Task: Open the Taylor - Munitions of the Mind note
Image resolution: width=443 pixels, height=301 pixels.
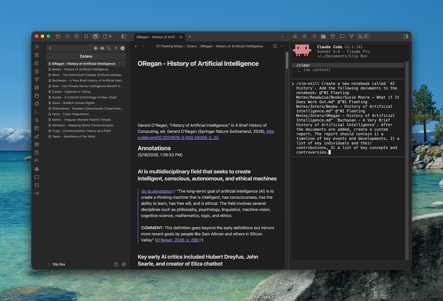Action: pyautogui.click(x=86, y=136)
